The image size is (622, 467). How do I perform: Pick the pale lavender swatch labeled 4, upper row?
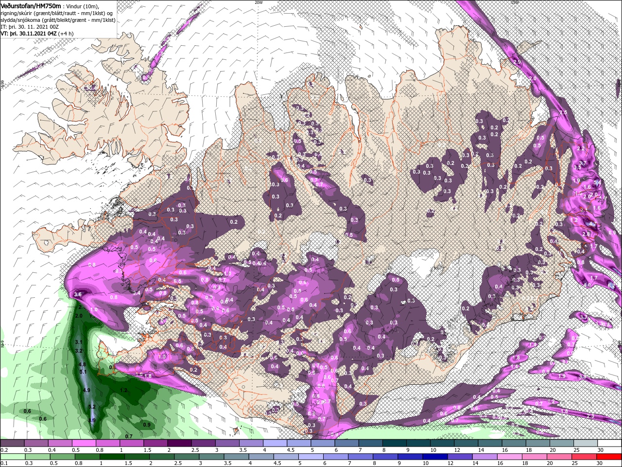click(275, 443)
